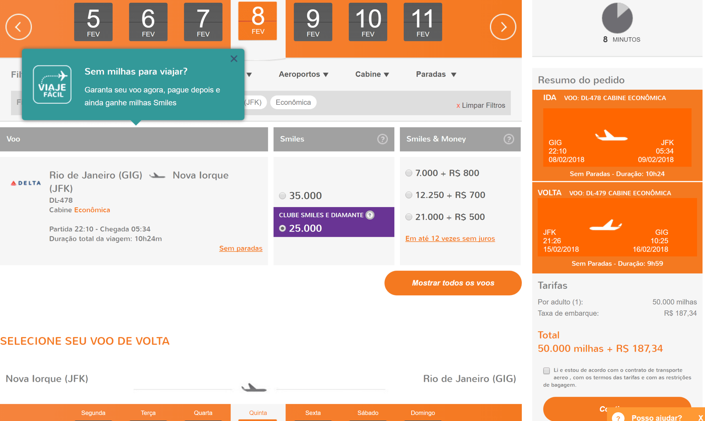Viewport: 705px width, 421px height.
Task: Select the 25.000 Clube Smiles fare
Action: 282,228
